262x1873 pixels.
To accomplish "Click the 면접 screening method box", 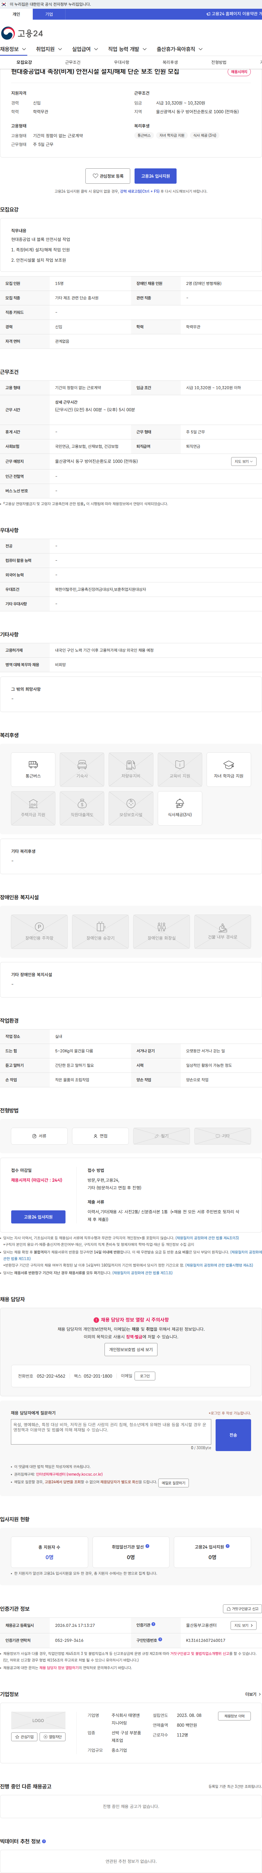I will 100,1136.
